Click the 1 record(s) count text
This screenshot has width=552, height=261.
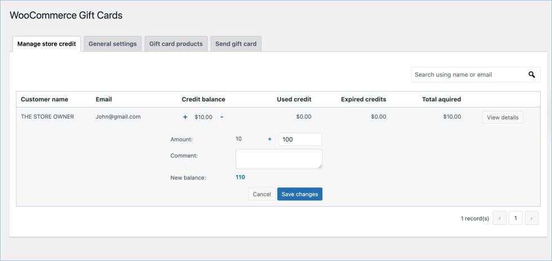475,218
